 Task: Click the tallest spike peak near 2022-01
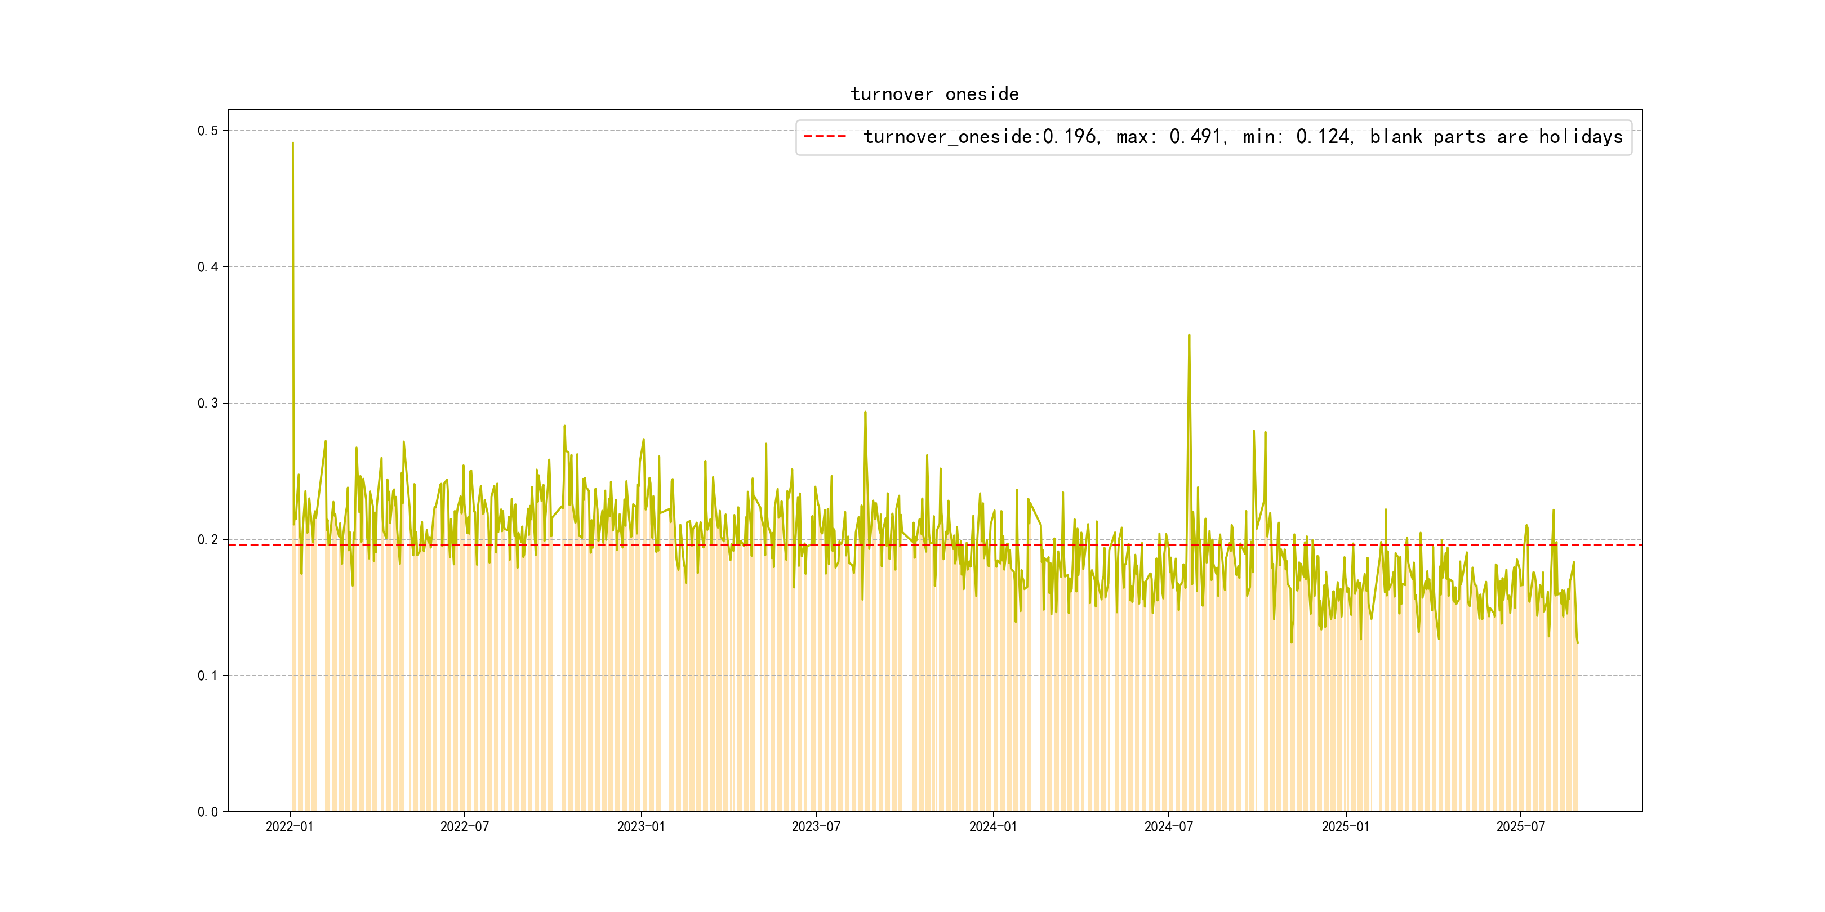(x=292, y=144)
